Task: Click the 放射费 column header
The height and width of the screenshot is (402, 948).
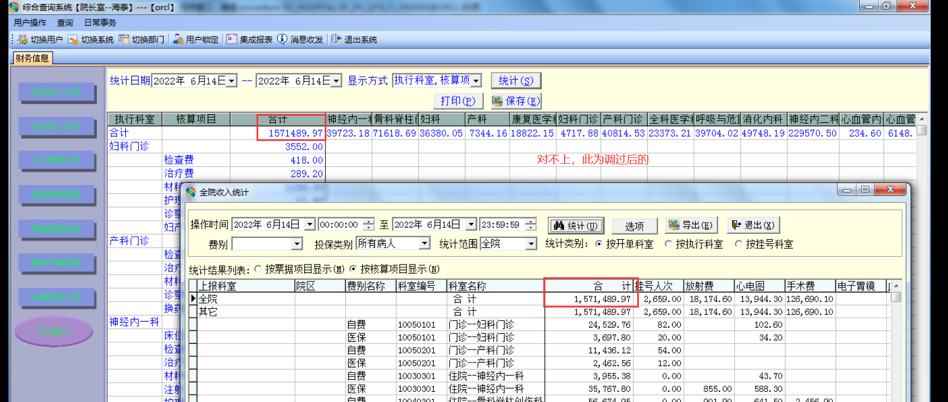Action: click(x=709, y=286)
